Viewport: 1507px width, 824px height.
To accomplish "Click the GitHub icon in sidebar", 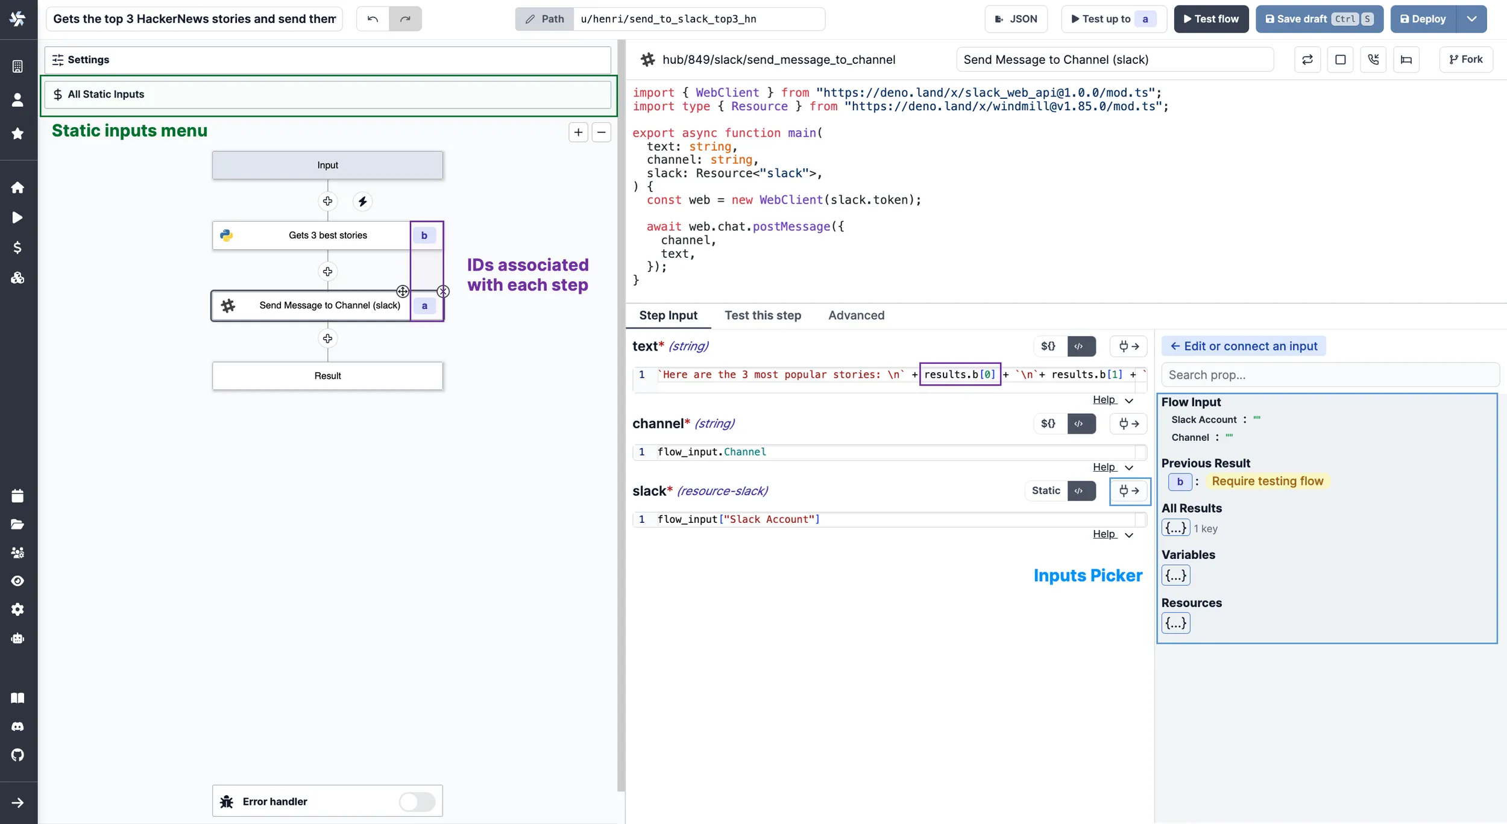I will pos(17,755).
